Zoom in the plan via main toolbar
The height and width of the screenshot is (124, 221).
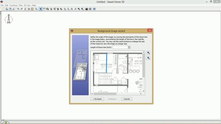pyautogui.click(x=79, y=9)
